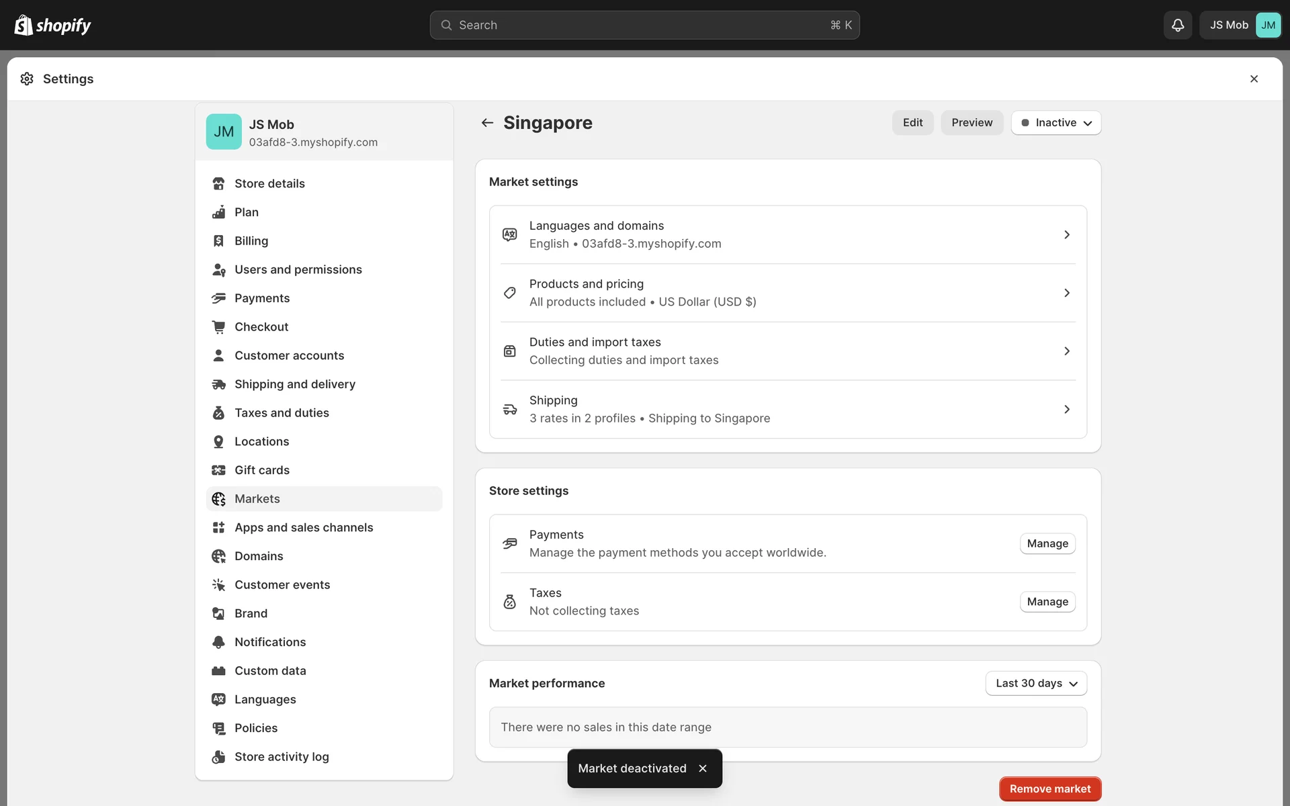Click the Gift cards icon in sidebar
This screenshot has width=1290, height=806.
(218, 470)
